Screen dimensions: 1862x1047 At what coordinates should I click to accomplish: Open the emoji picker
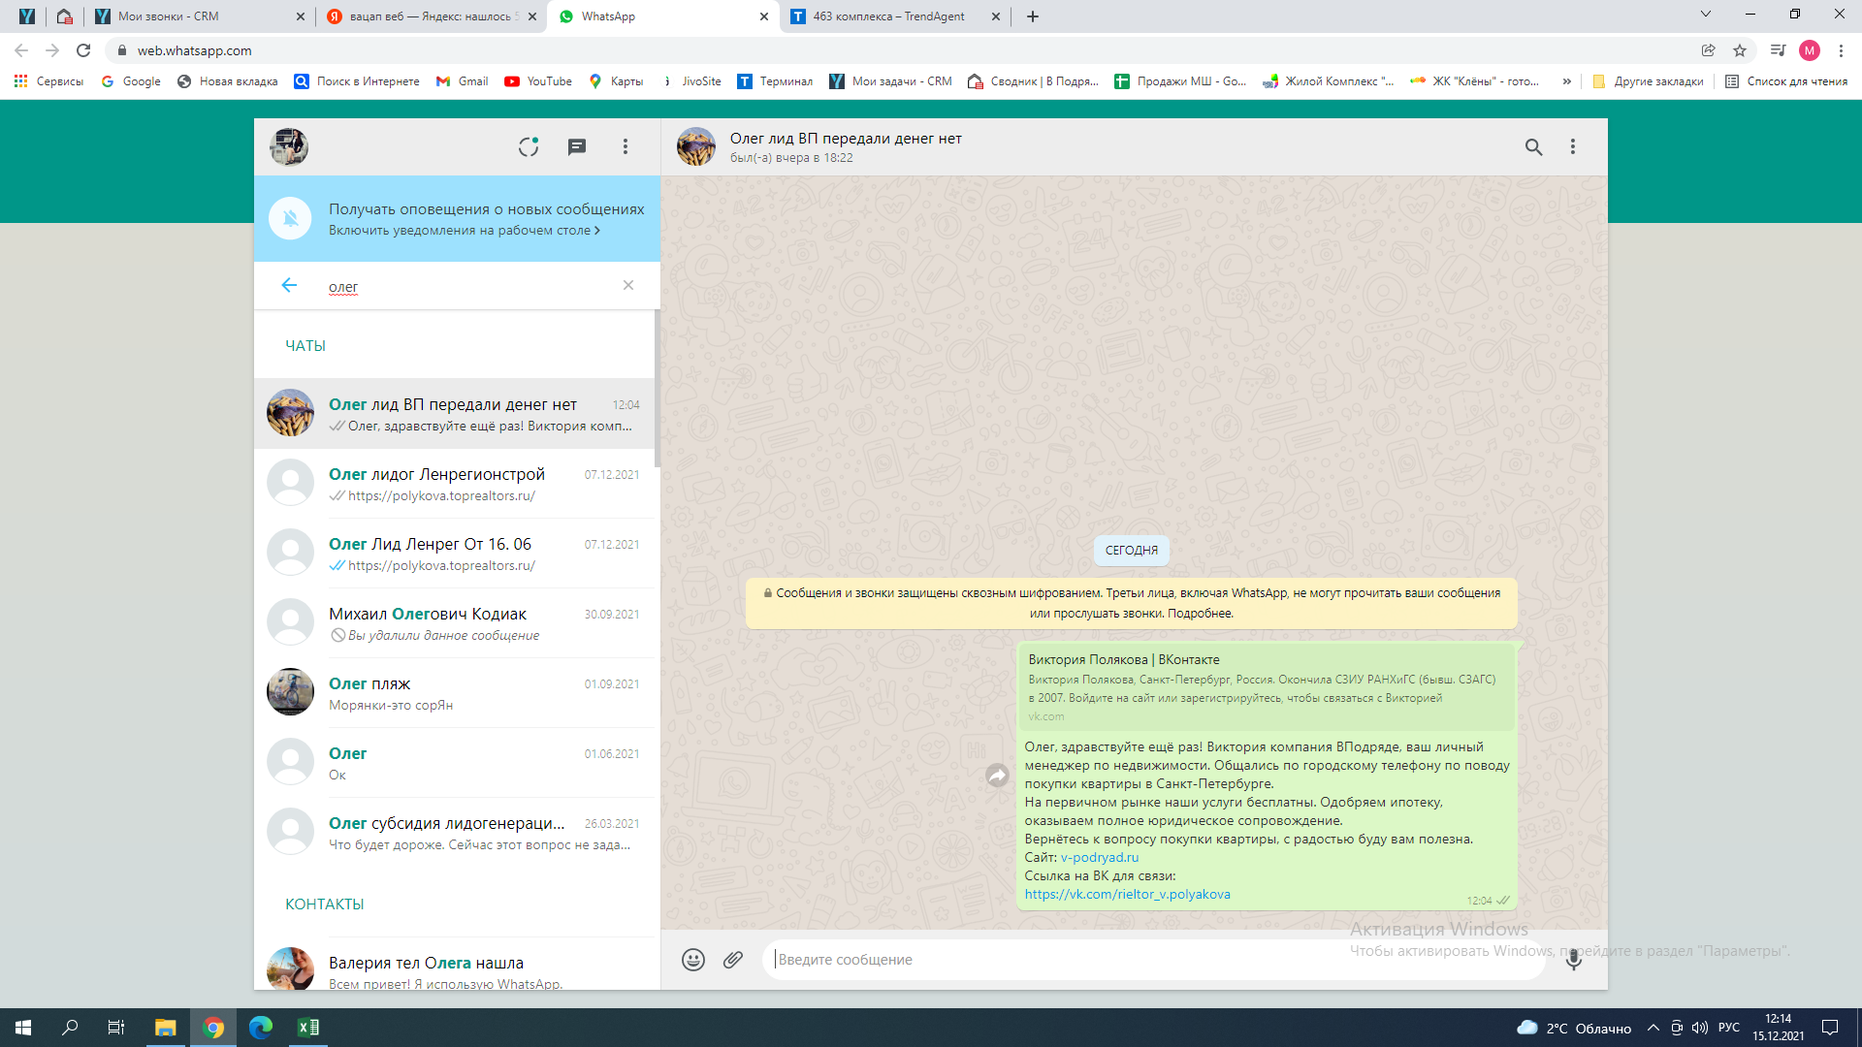tap(692, 960)
